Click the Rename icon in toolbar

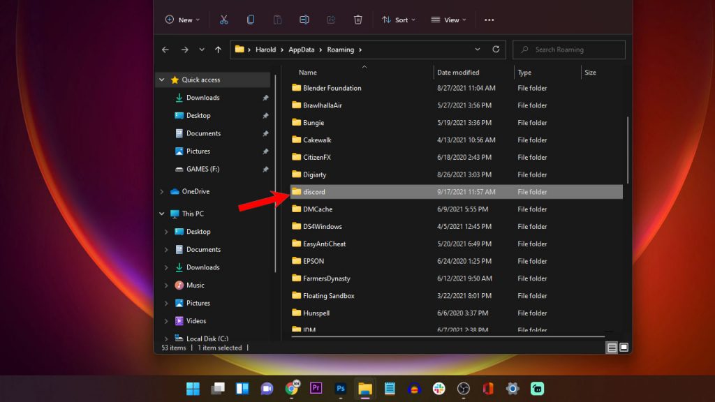[304, 20]
